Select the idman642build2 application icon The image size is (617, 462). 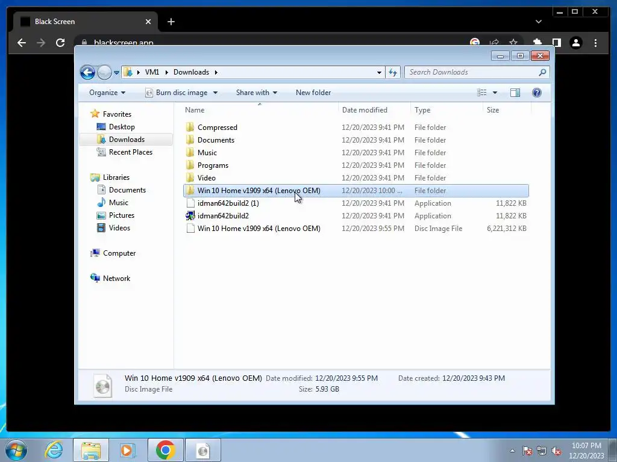coord(190,216)
